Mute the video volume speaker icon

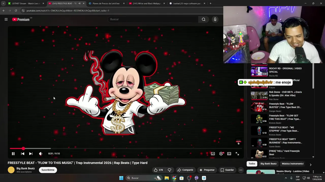(x=41, y=154)
